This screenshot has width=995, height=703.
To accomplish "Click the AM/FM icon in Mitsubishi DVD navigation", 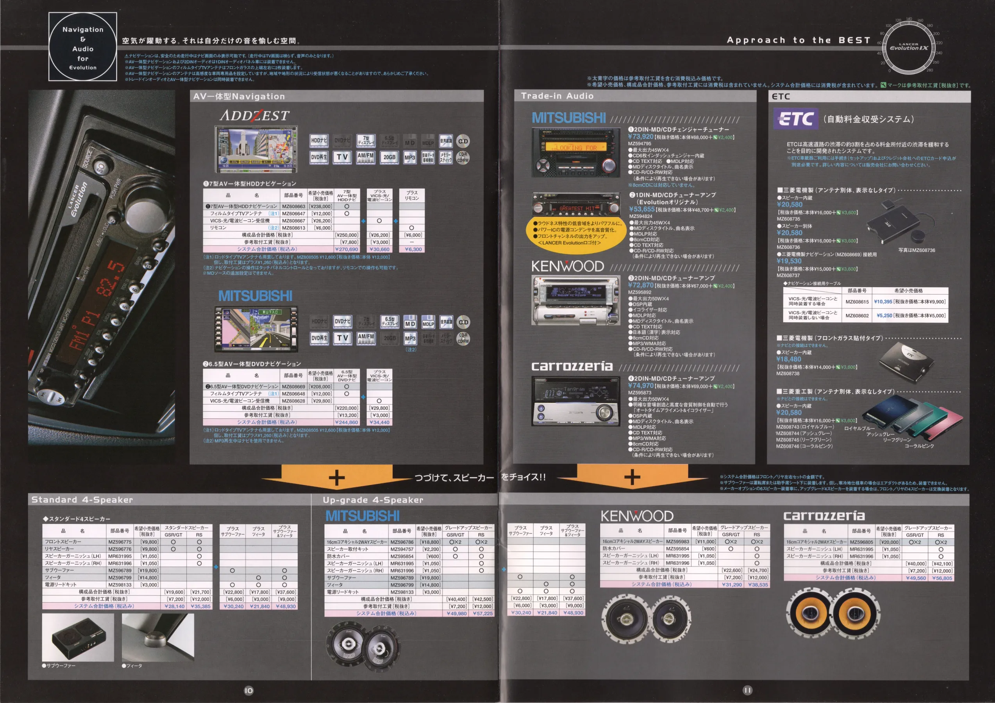I will pos(366,337).
